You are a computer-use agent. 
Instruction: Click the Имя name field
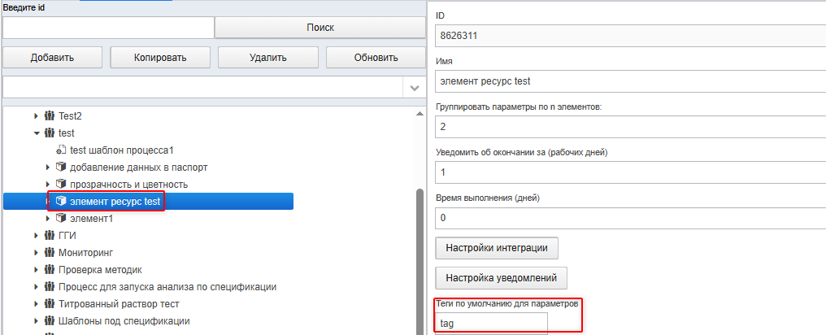631,81
